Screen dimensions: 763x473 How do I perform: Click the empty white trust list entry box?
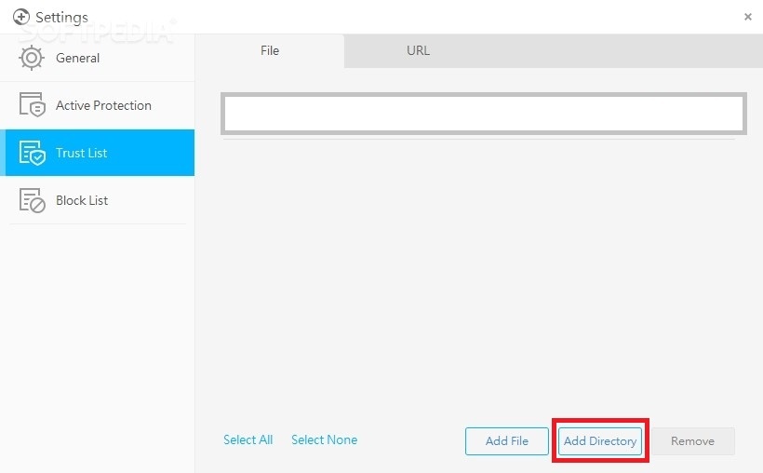point(483,114)
